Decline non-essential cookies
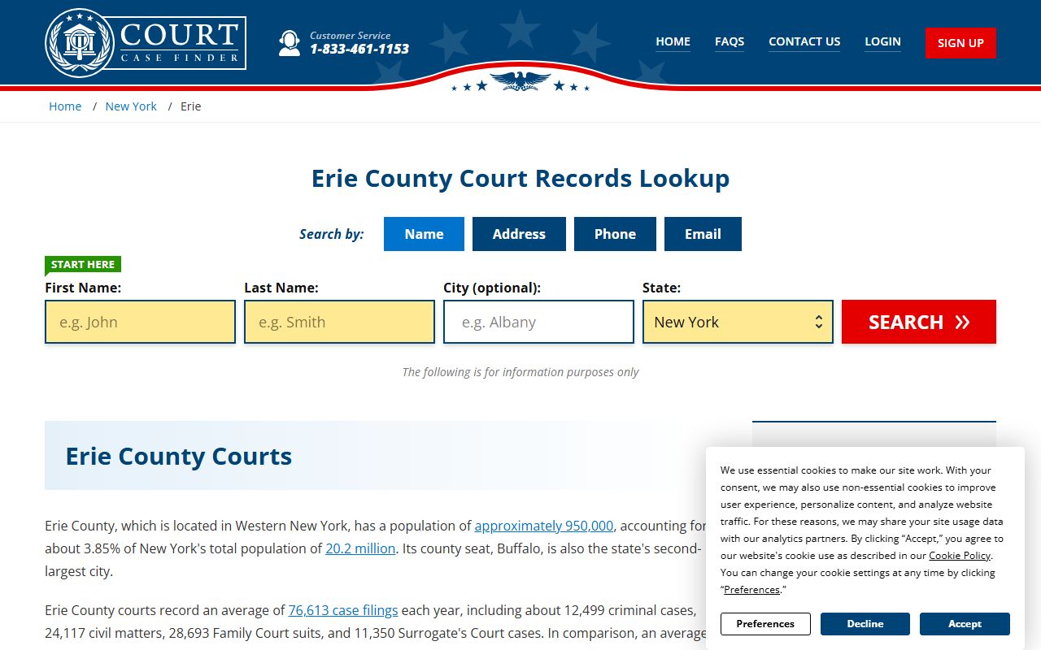The image size is (1041, 650). tap(865, 624)
